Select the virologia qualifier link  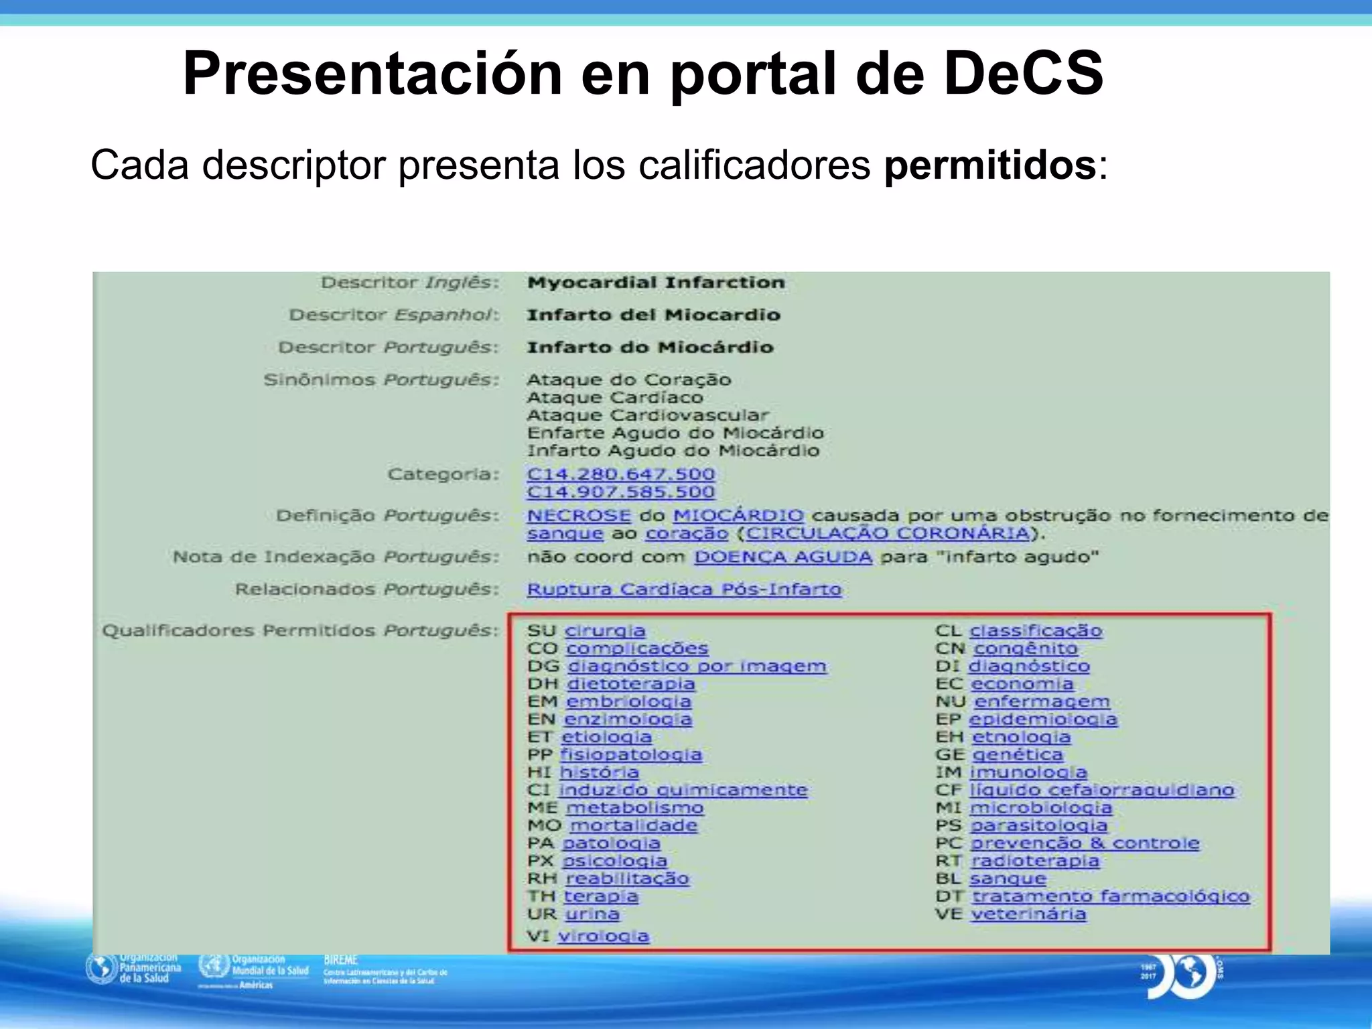[604, 937]
